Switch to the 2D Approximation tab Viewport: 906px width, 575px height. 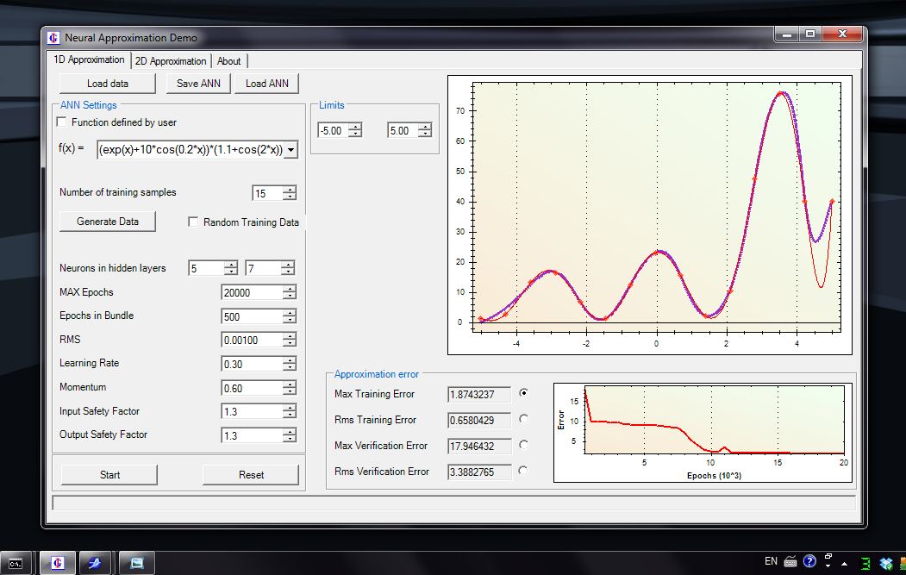pyautogui.click(x=171, y=61)
